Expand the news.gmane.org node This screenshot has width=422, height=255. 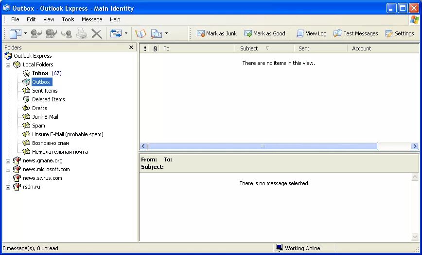[8, 161]
